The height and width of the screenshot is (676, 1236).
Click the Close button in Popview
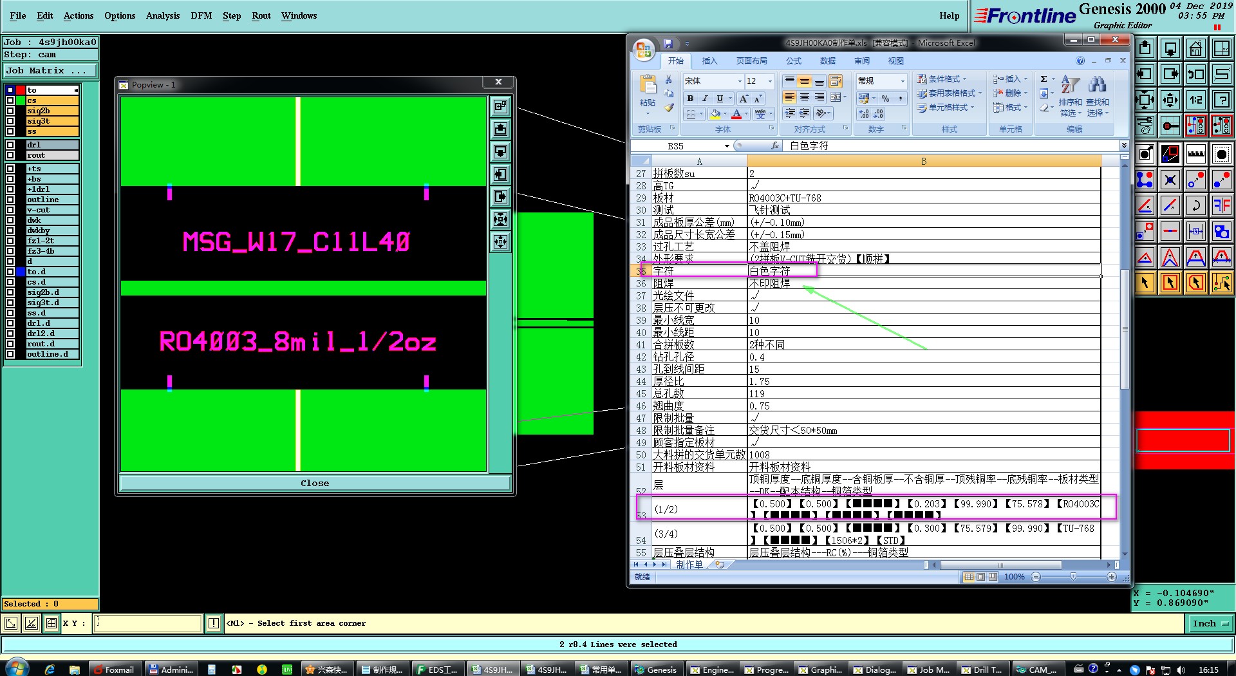[315, 483]
